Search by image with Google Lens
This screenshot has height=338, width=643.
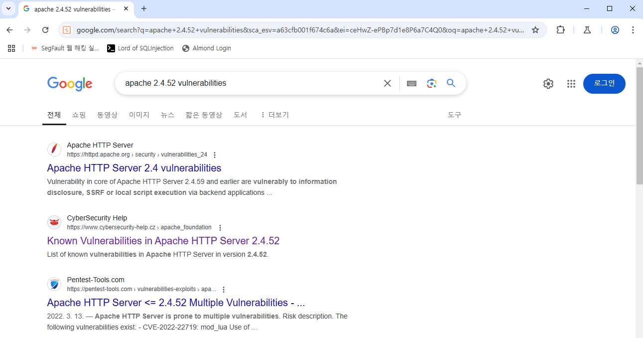[432, 83]
